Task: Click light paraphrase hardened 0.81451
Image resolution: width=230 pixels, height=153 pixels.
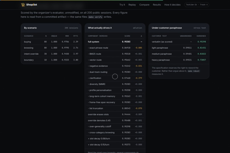Action: point(201,48)
